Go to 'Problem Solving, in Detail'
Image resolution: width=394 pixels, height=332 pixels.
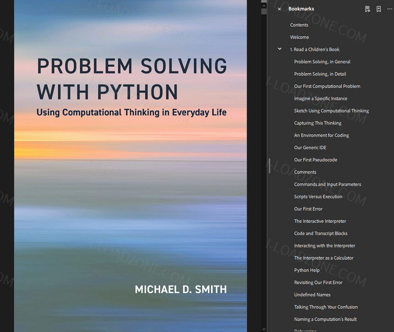320,74
